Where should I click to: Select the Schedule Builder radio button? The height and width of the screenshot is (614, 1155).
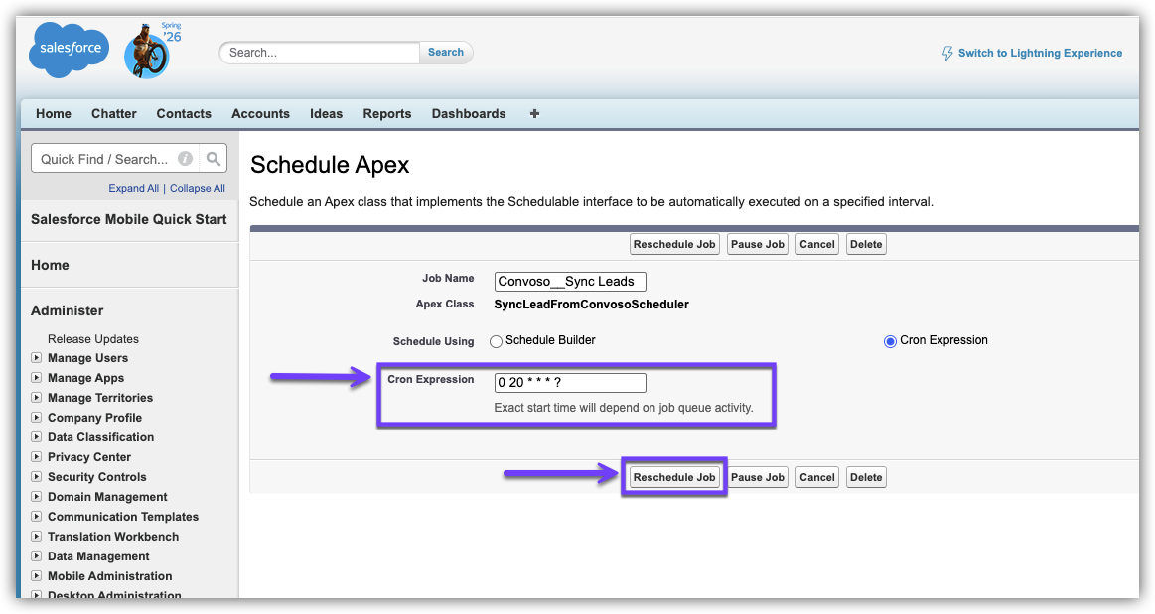[497, 341]
